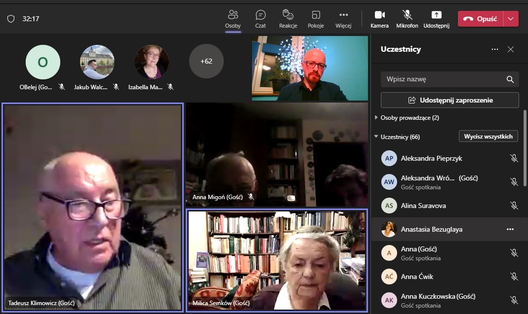The width and height of the screenshot is (528, 314).
Task: Click muted mic icon beside Jakub Walc...
Action: pos(116,87)
